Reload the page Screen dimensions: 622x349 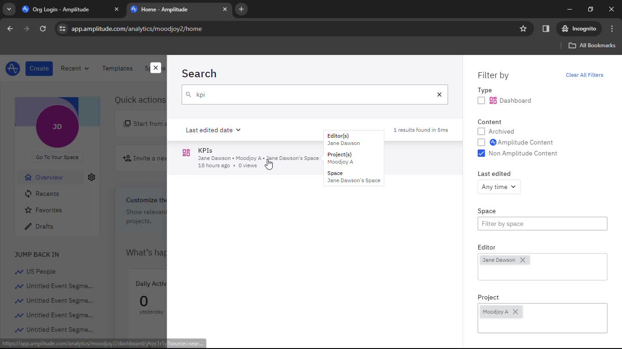tap(43, 29)
